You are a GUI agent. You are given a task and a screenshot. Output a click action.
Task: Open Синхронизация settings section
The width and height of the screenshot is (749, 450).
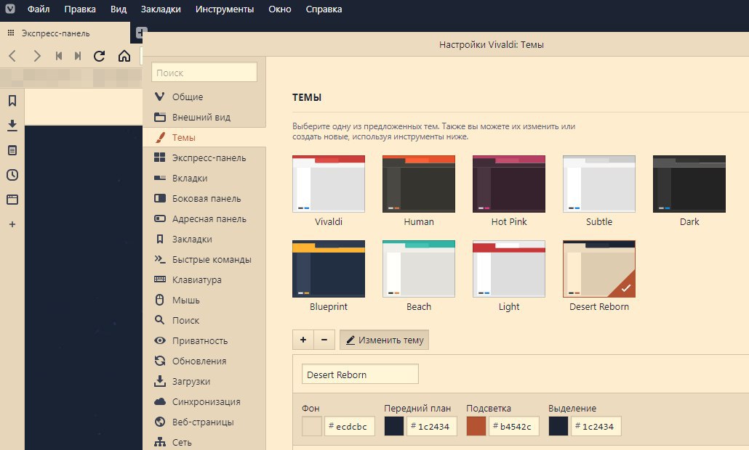click(x=204, y=402)
